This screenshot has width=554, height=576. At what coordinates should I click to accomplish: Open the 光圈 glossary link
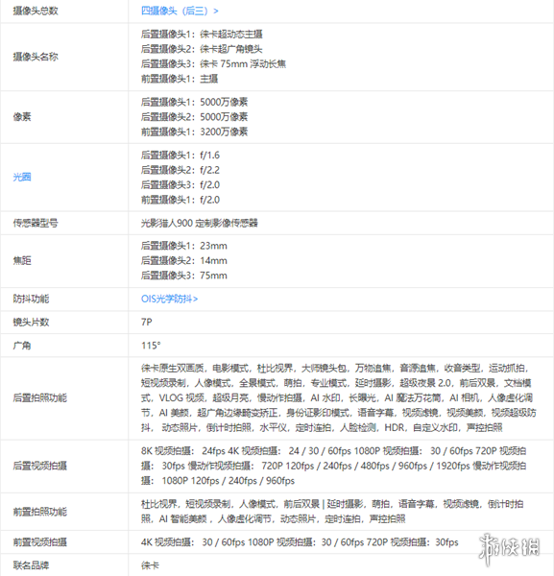22,177
